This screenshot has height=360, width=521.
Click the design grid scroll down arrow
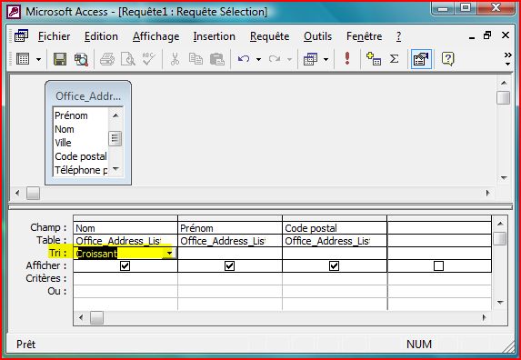(500, 302)
